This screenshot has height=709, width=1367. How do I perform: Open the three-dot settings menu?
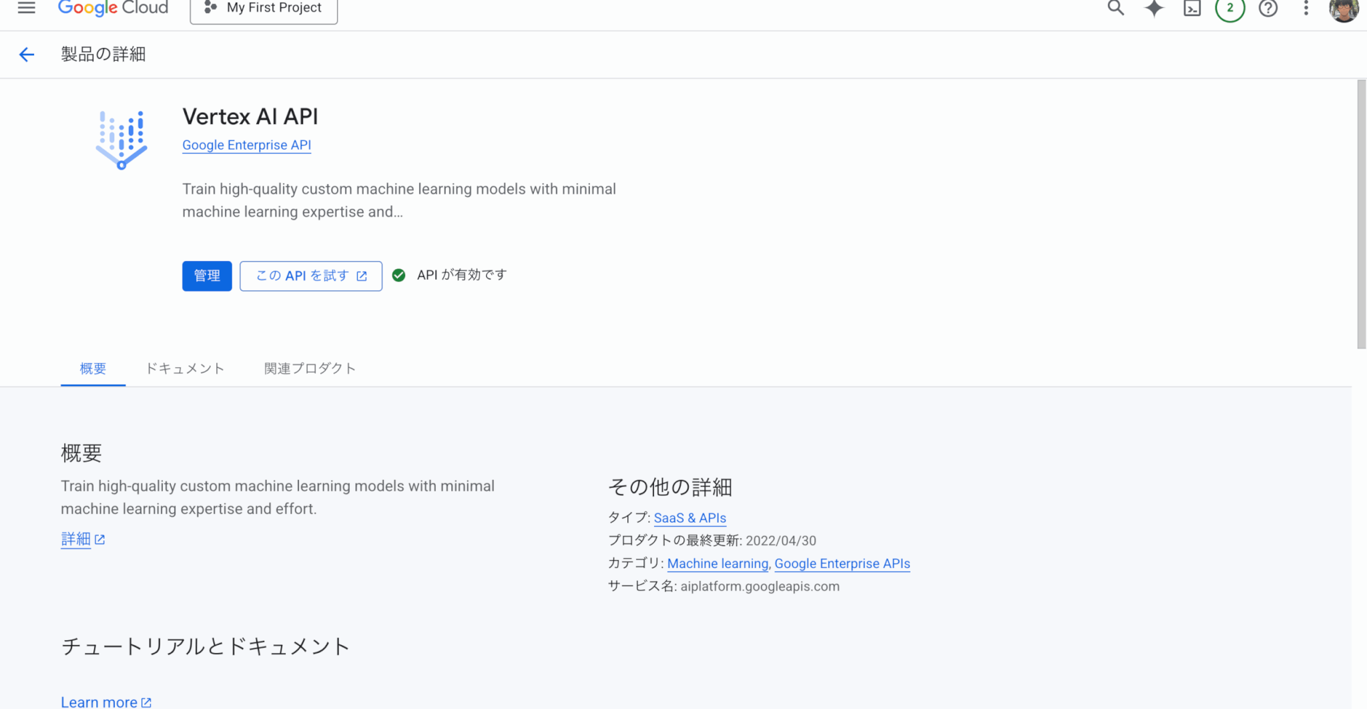(x=1306, y=8)
